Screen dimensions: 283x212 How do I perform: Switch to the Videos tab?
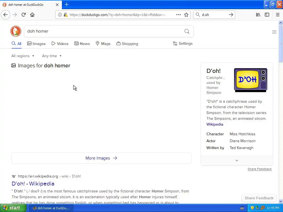pos(60,44)
